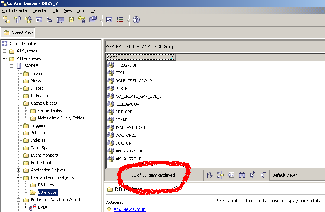Switch to the Object View tab
325x212 pixels.
click(x=18, y=32)
